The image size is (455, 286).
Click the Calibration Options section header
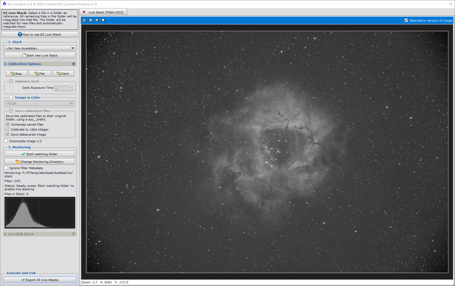pyautogui.click(x=40, y=64)
